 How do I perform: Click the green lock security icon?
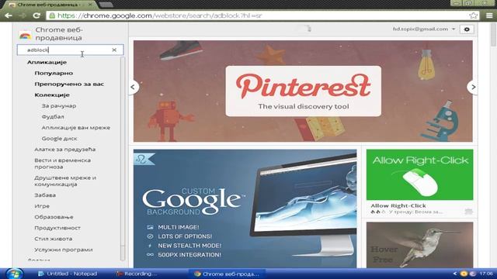tap(52, 15)
